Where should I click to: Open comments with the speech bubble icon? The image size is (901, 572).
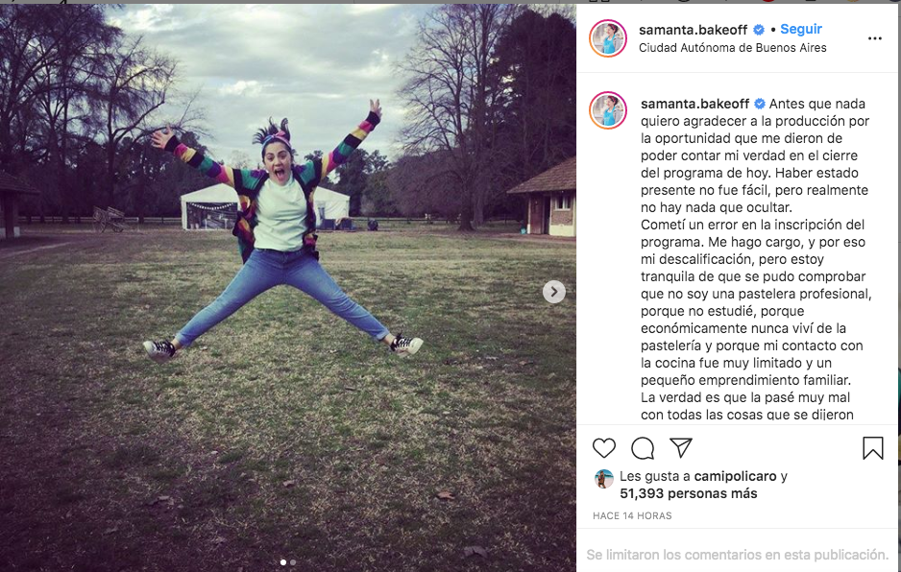pos(643,448)
